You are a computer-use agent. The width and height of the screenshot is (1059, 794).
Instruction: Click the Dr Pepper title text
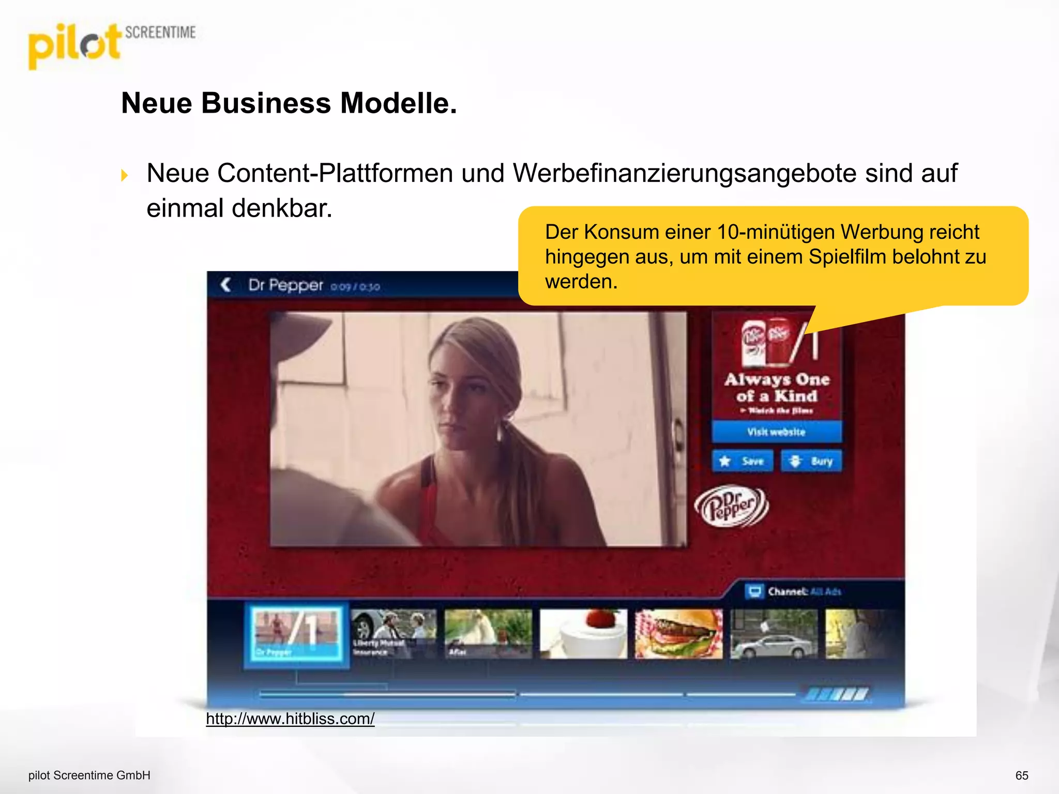tap(285, 285)
